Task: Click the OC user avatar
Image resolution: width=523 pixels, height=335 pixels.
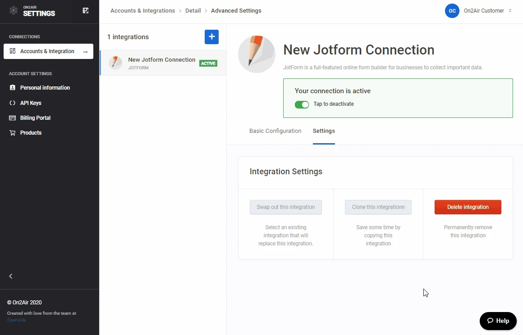Action: 452,11
